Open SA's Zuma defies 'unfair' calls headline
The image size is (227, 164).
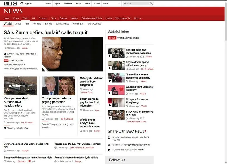[x=46, y=32]
